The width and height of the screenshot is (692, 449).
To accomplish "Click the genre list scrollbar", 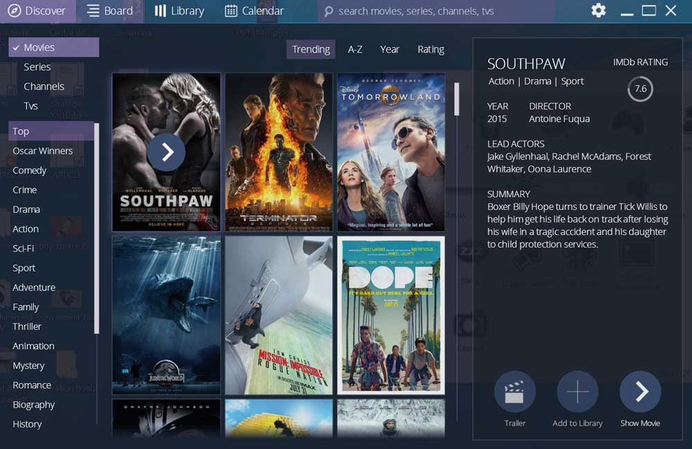I will click(96, 228).
